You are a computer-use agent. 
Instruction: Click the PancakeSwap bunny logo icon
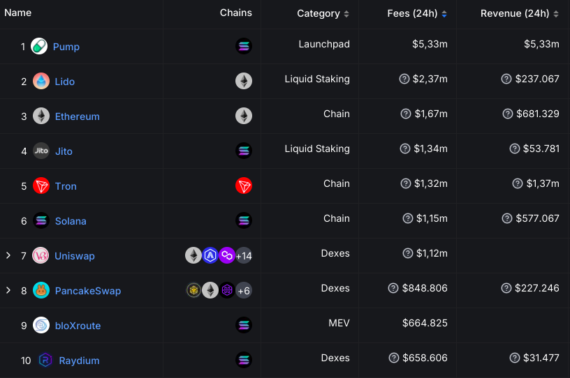pos(41,291)
